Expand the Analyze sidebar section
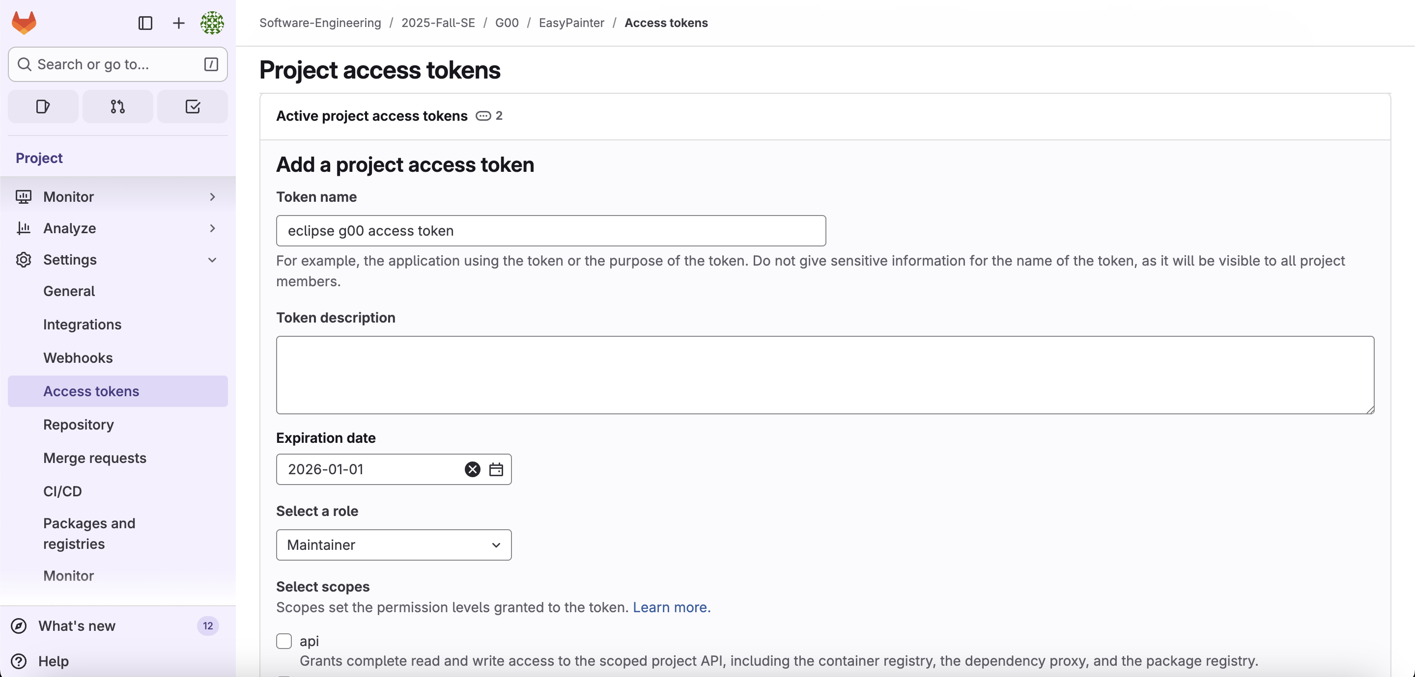 point(117,228)
